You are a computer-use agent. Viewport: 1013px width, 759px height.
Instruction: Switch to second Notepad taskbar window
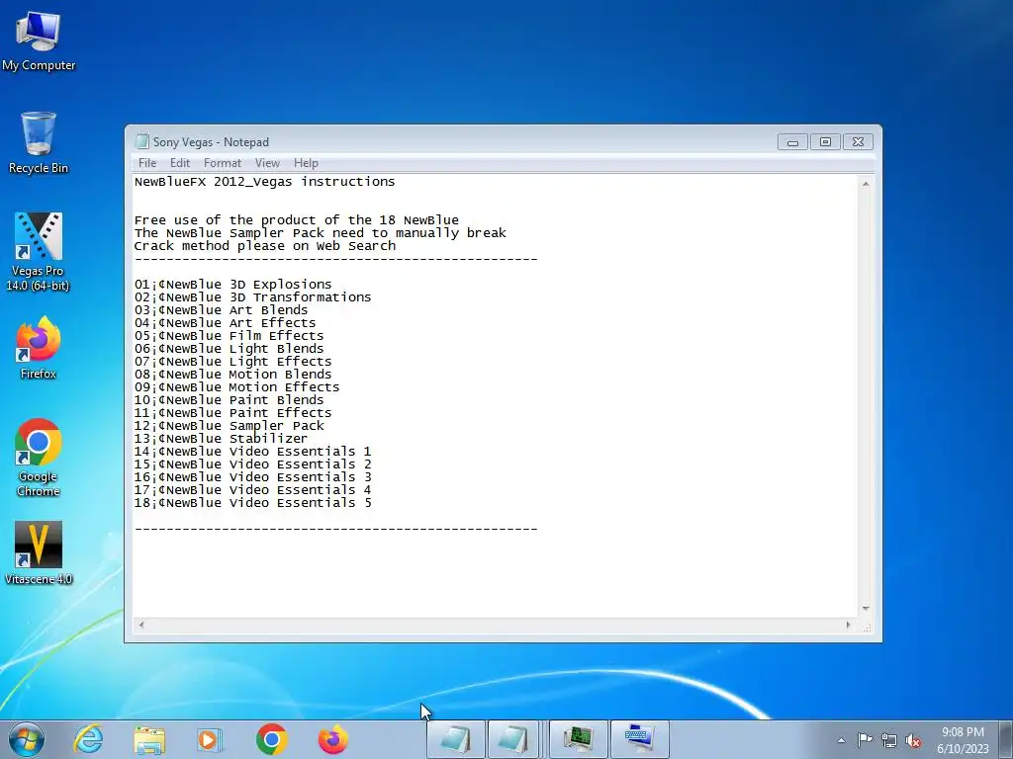tap(513, 739)
